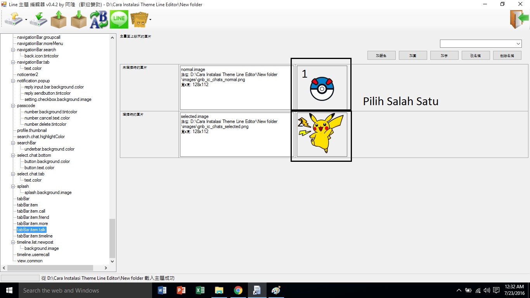This screenshot has width=530, height=298.
Task: Select tabBar.item.friend in the tree
Action: pos(33,217)
